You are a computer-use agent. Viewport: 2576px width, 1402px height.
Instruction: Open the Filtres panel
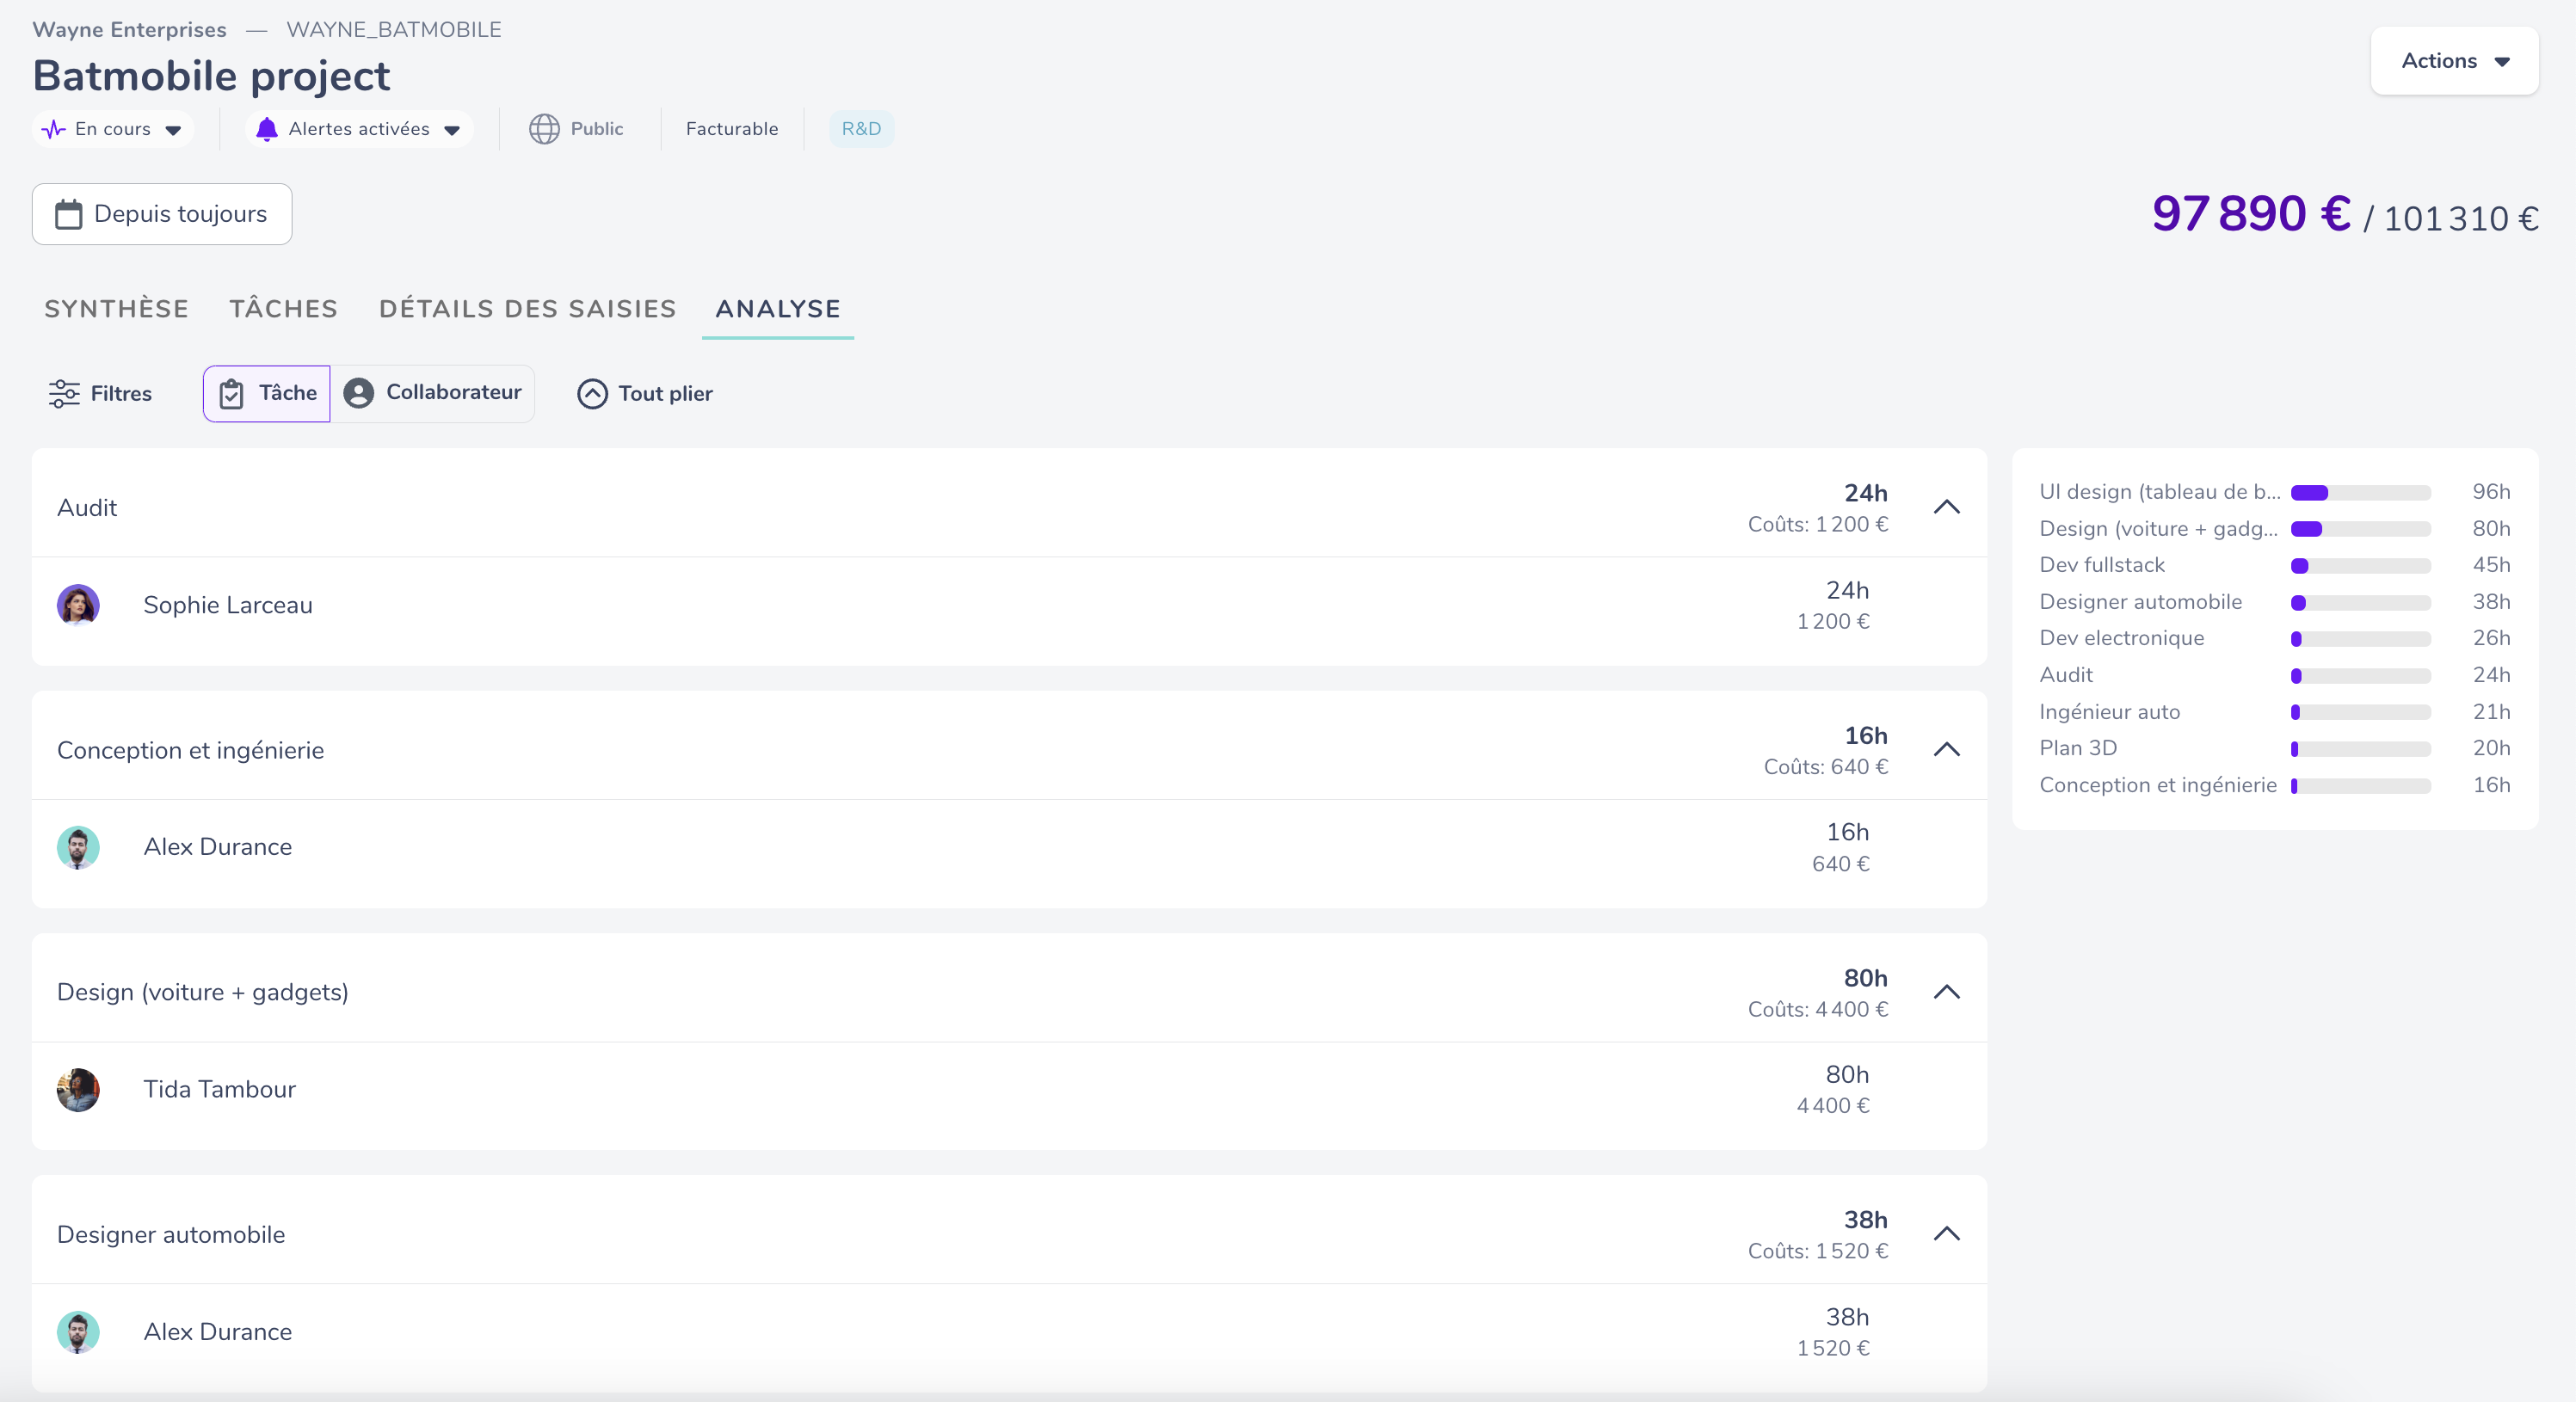tap(100, 393)
